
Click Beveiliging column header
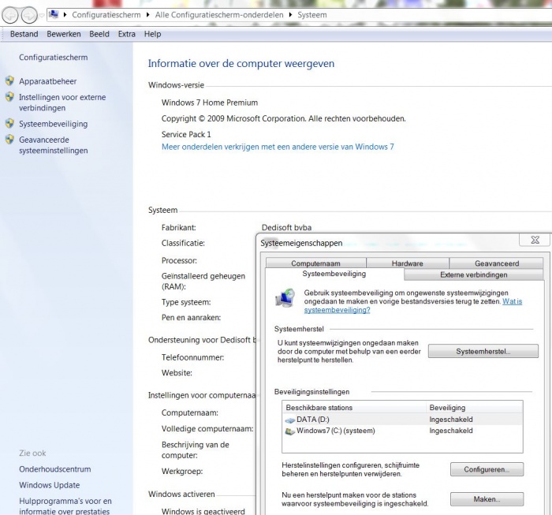[474, 408]
